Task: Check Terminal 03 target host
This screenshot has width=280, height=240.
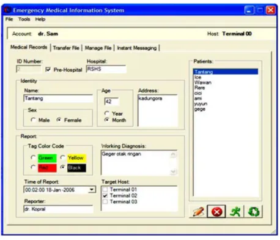Action: point(105,201)
